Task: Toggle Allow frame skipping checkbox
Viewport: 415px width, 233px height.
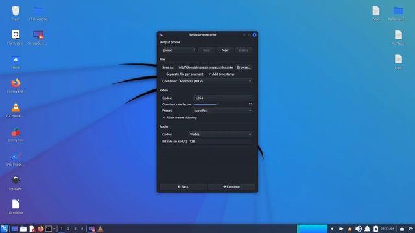Action: 180,118
